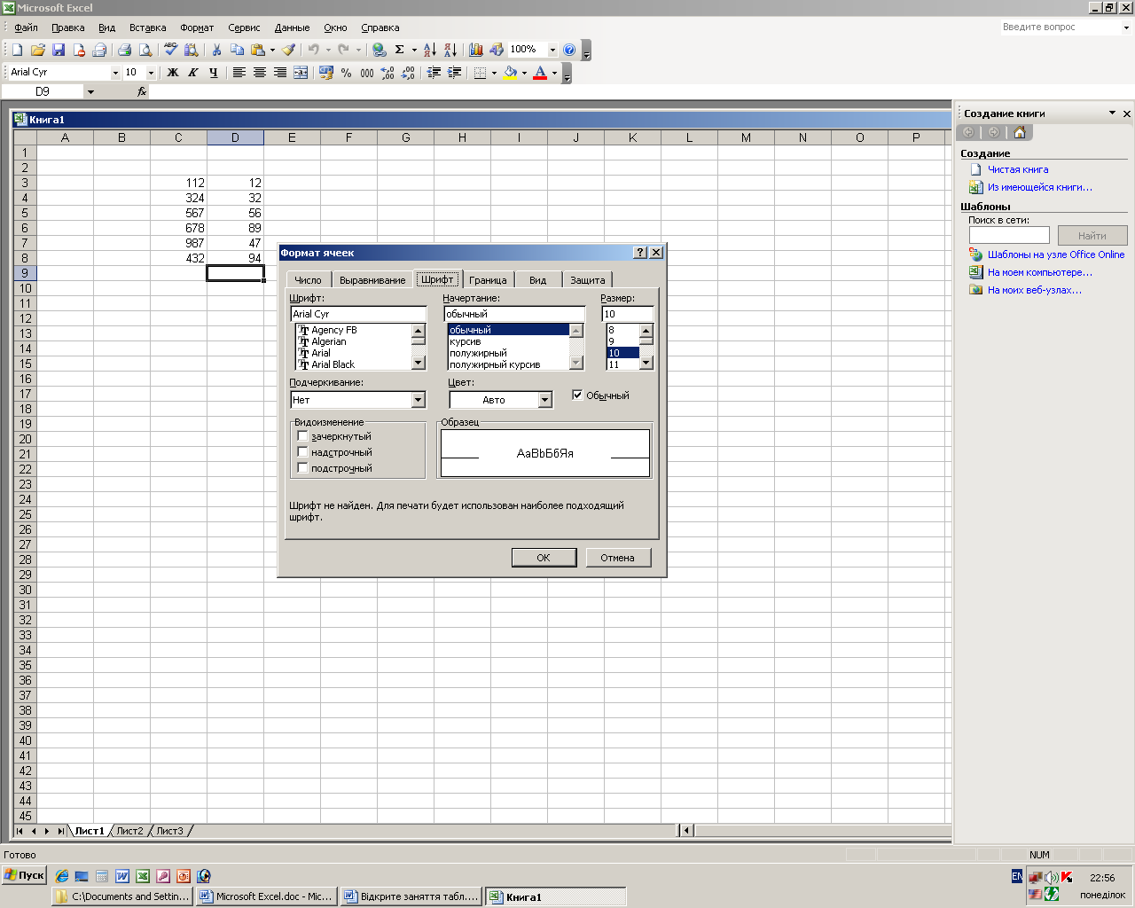Toggle Italic К formatting button
1135x908 pixels.
[192, 73]
